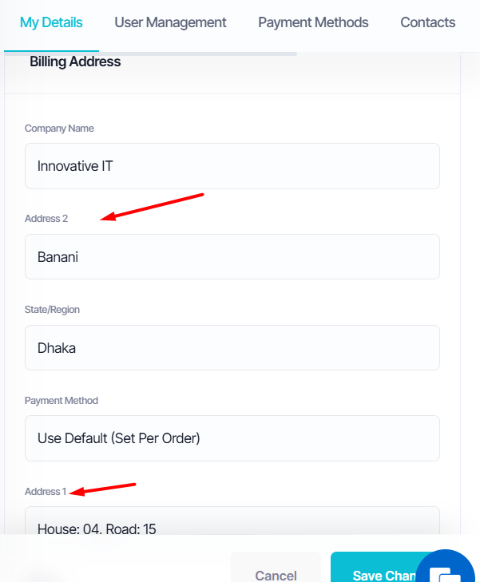Switch to the My Details tab
Image resolution: width=480 pixels, height=582 pixels.
pyautogui.click(x=51, y=22)
